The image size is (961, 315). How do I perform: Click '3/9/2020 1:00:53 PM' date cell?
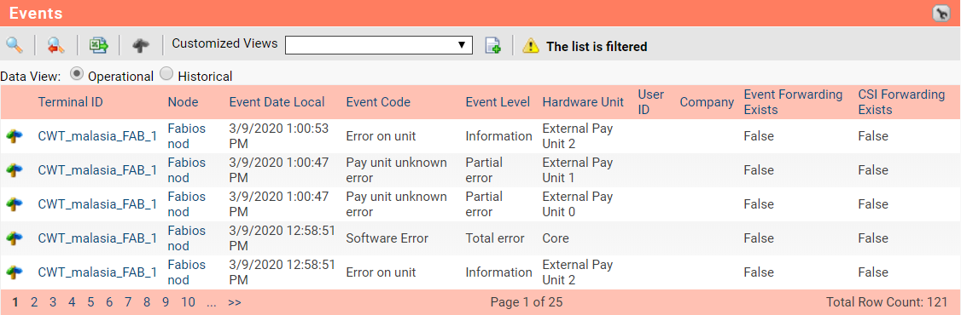pos(279,136)
